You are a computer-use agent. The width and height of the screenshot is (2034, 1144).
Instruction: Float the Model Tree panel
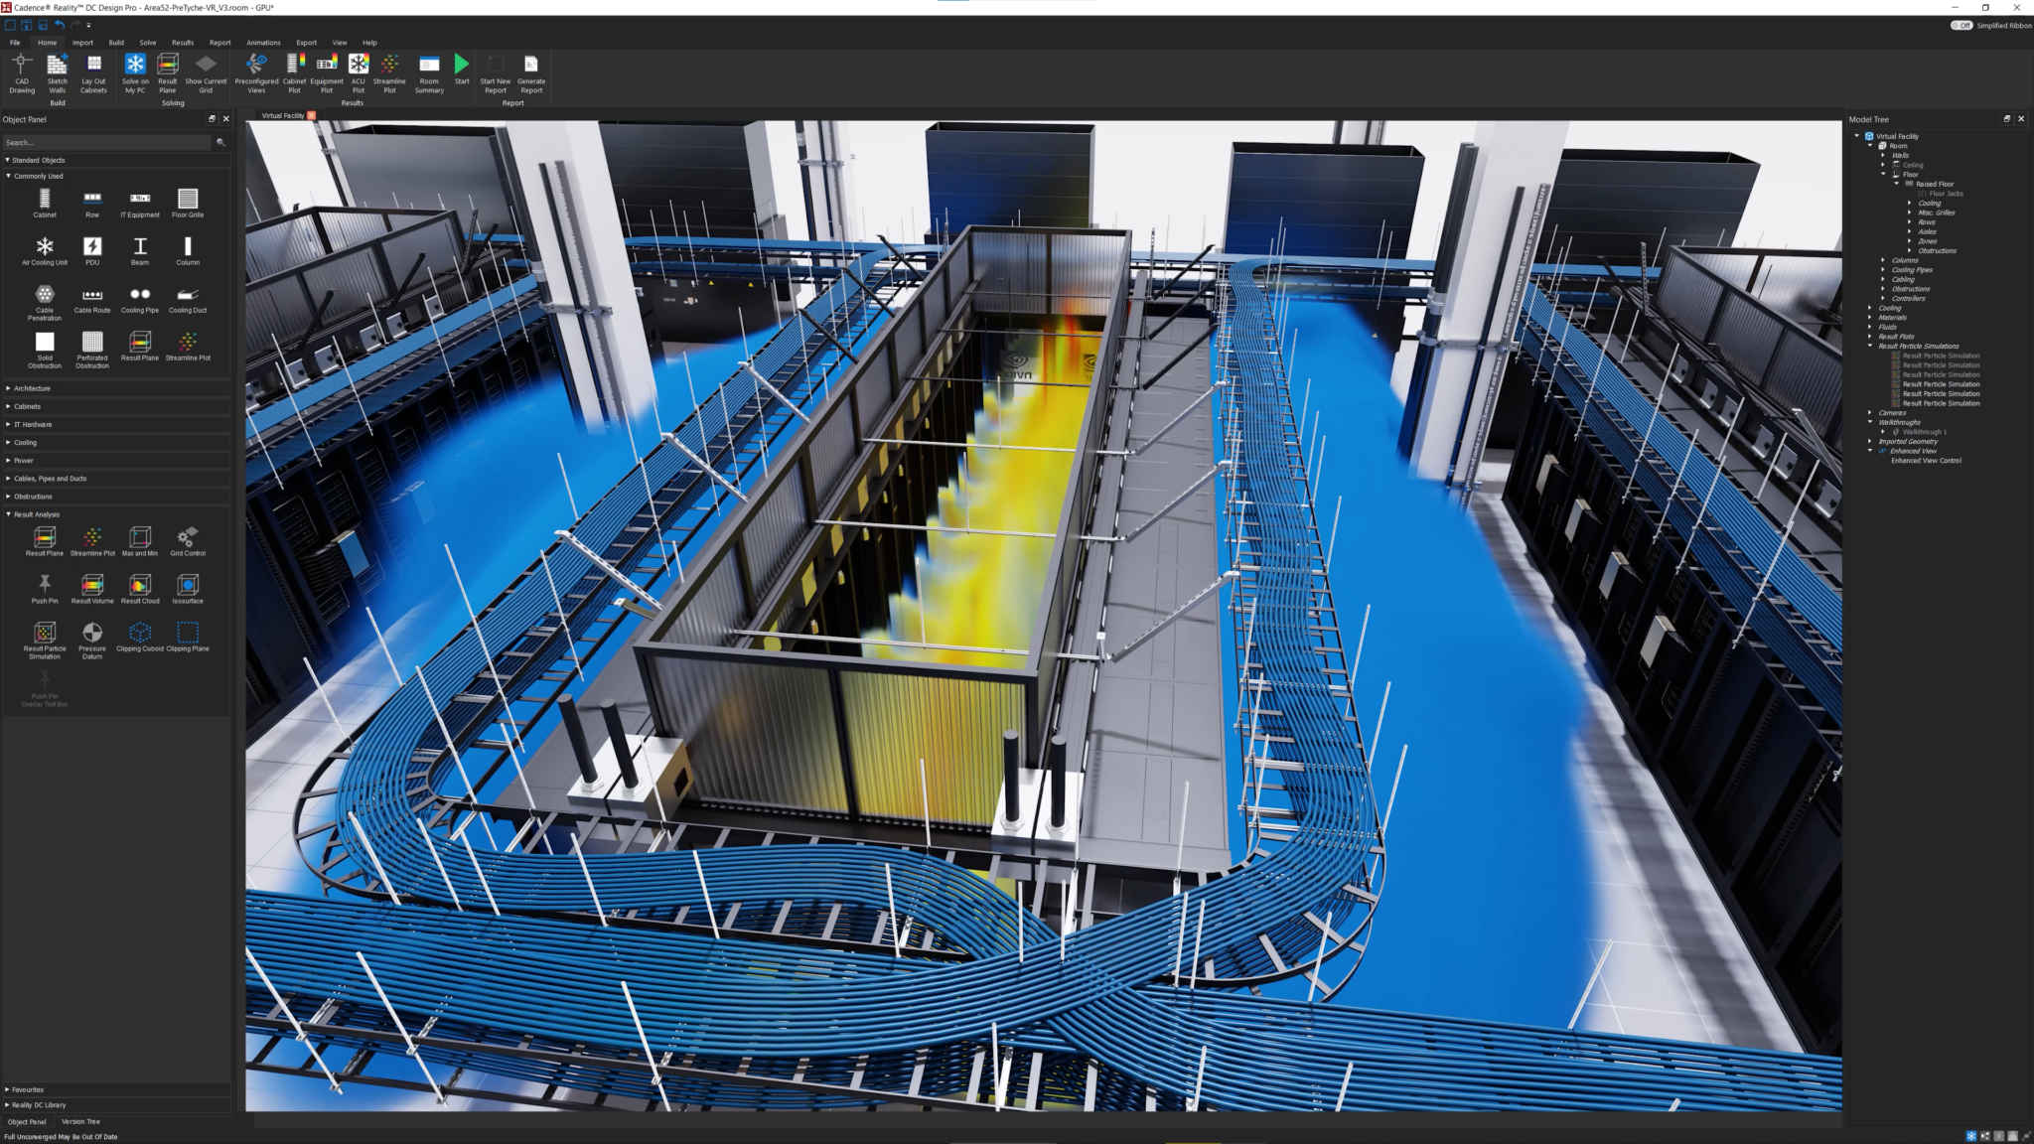tap(2006, 119)
